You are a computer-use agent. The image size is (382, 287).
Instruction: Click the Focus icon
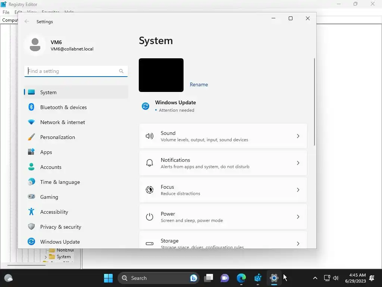149,189
